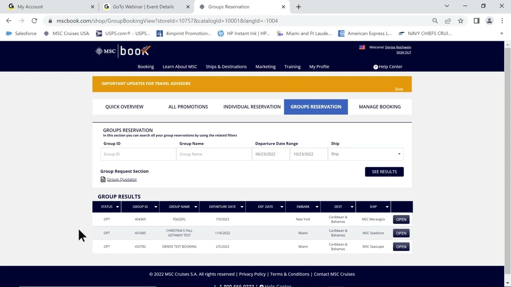511x287 pixels.
Task: Bookmark this page with the star icon
Action: pos(461,21)
